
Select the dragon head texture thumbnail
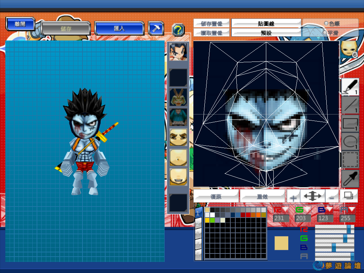tap(178, 97)
